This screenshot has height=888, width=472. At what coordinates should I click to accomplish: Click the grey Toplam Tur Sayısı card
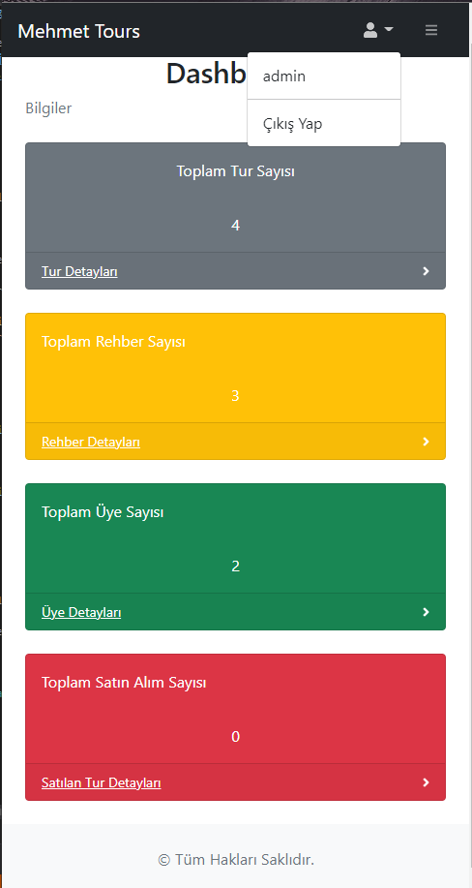[x=235, y=199]
